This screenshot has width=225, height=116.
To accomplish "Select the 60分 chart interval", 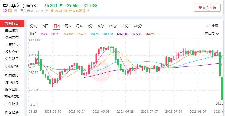I will pyautogui.click(x=138, y=26).
